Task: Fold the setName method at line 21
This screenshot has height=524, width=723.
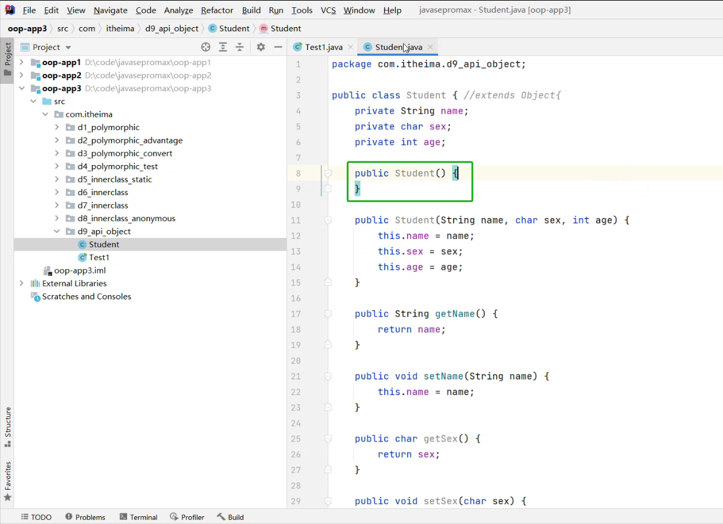Action: point(328,376)
